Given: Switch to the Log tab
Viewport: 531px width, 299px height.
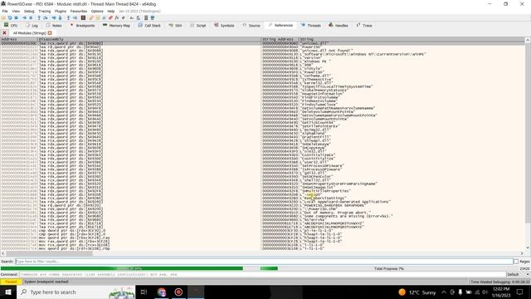Looking at the screenshot, I should tap(32, 26).
